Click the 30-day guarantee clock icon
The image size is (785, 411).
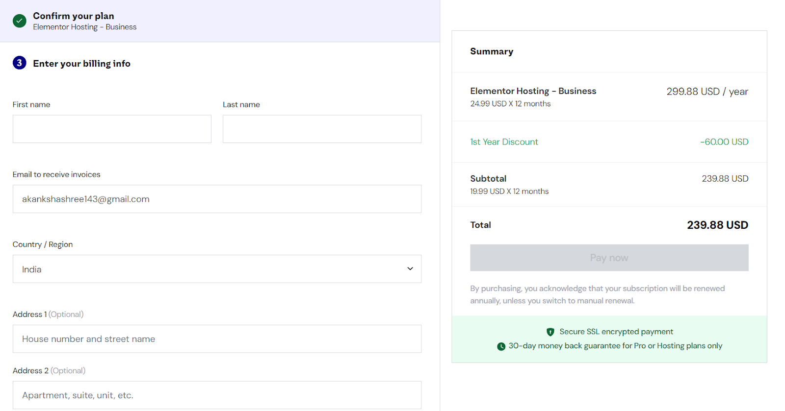pyautogui.click(x=501, y=346)
